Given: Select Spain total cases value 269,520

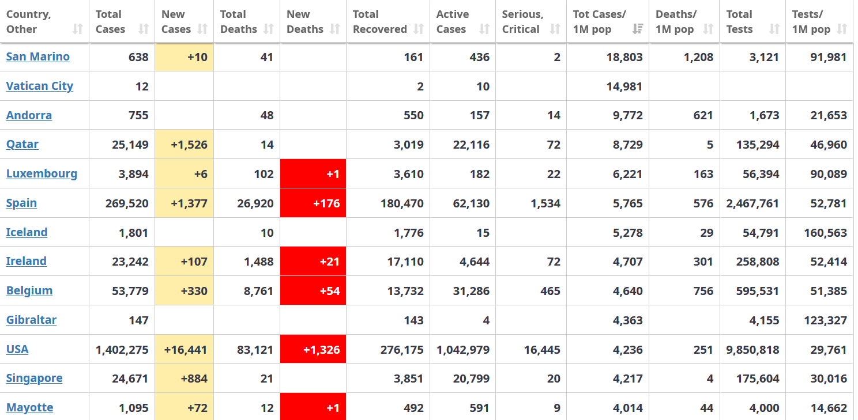Looking at the screenshot, I should (127, 203).
